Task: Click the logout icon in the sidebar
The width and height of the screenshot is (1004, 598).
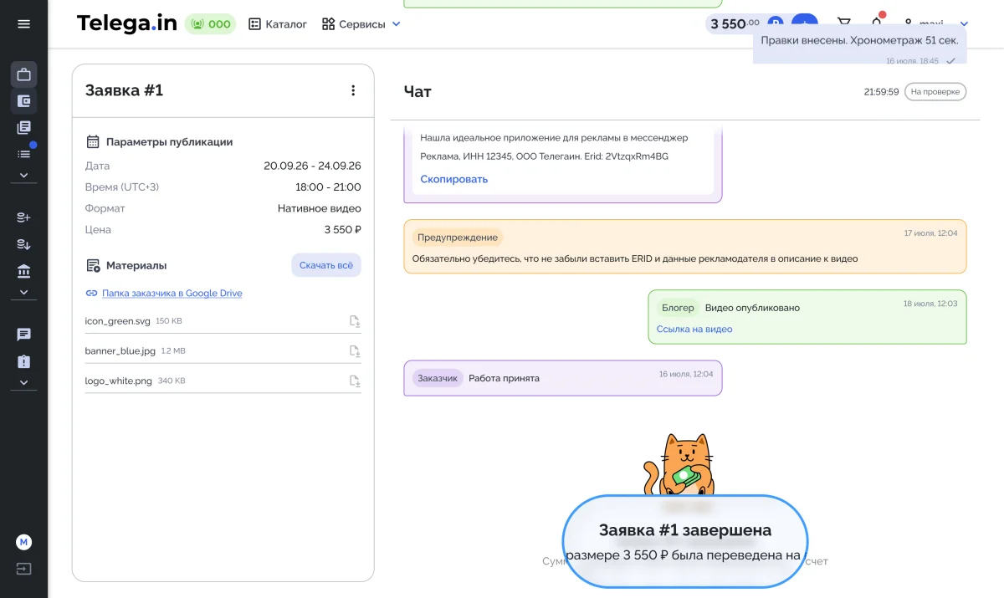Action: (23, 569)
